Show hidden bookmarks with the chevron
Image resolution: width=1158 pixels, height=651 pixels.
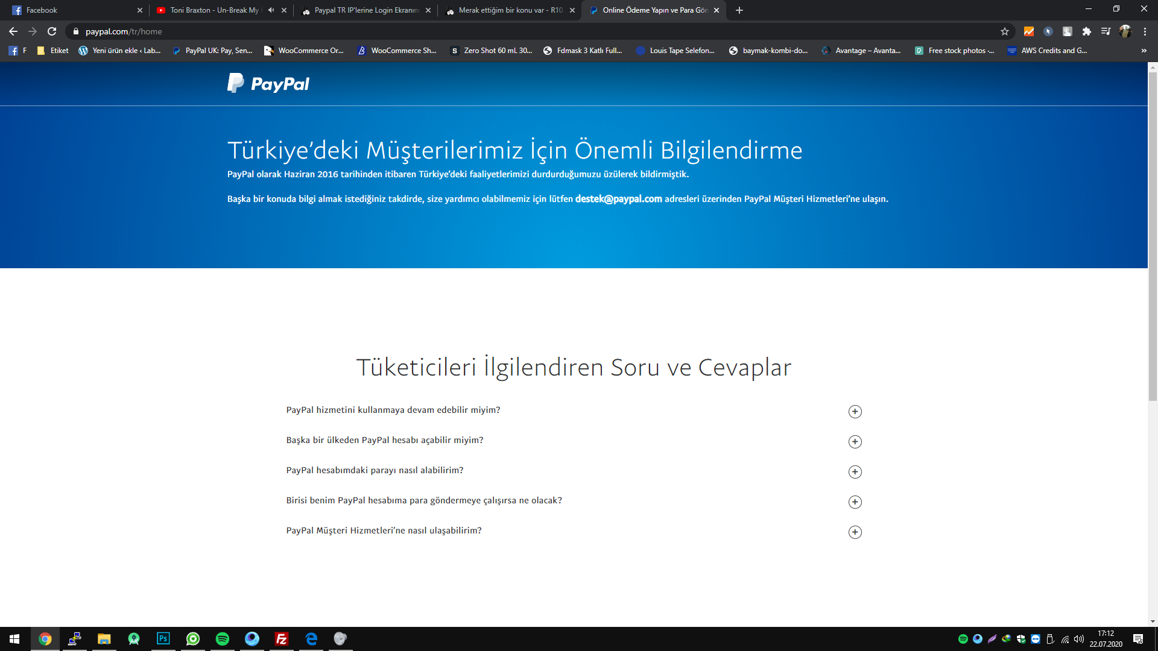1144,51
